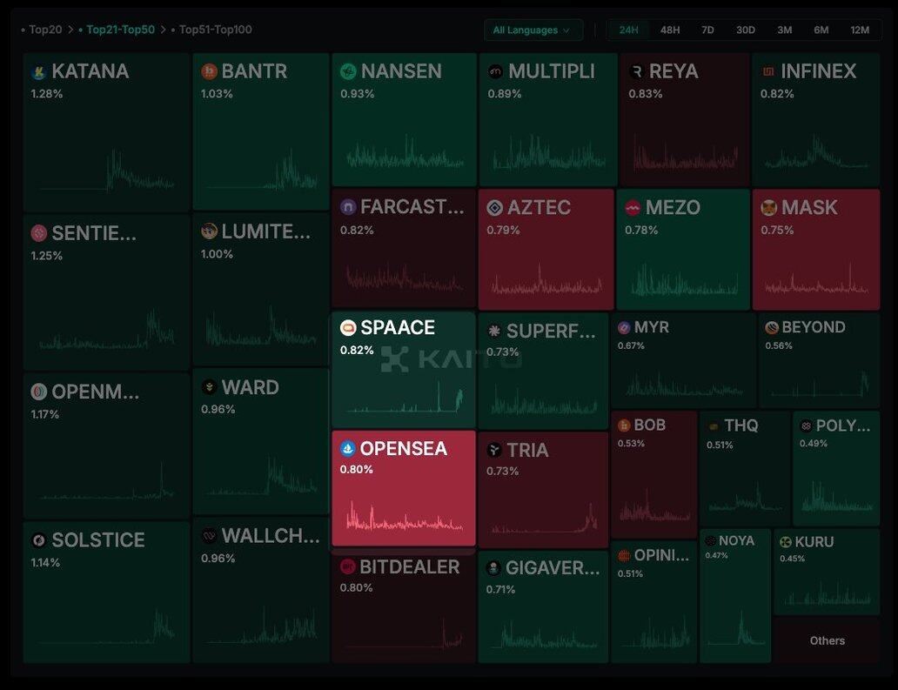Click the MEZO logo icon
The width and height of the screenshot is (898, 690).
coord(633,208)
